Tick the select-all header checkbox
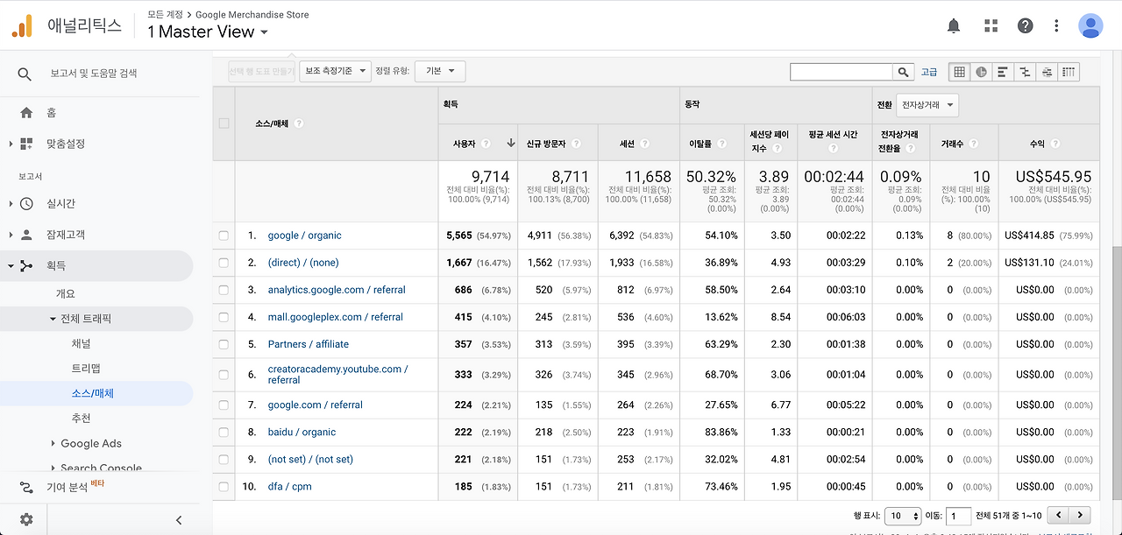The image size is (1122, 535). coord(224,123)
